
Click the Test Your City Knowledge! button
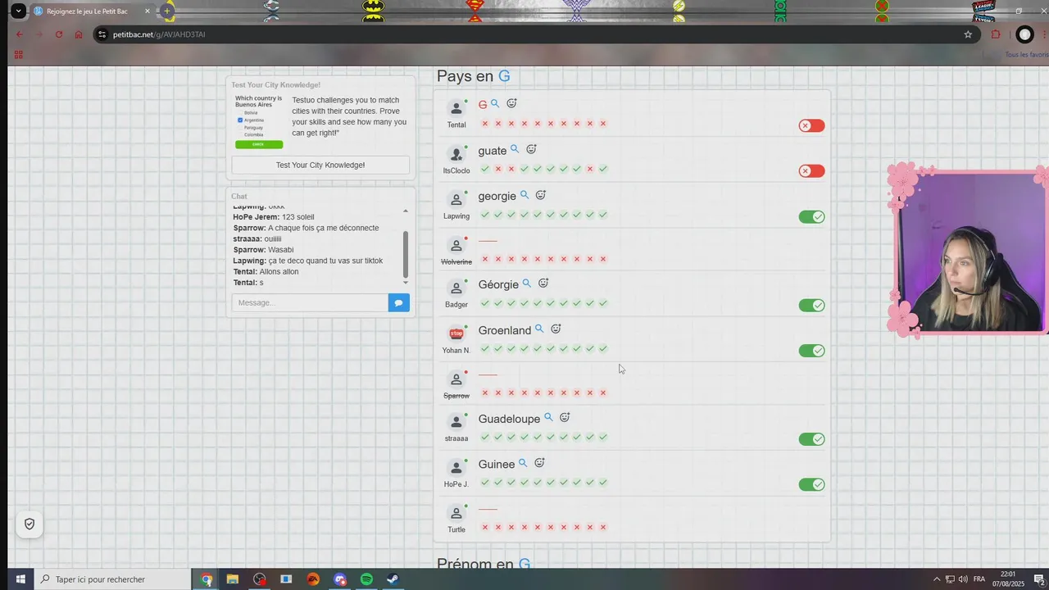pyautogui.click(x=320, y=165)
